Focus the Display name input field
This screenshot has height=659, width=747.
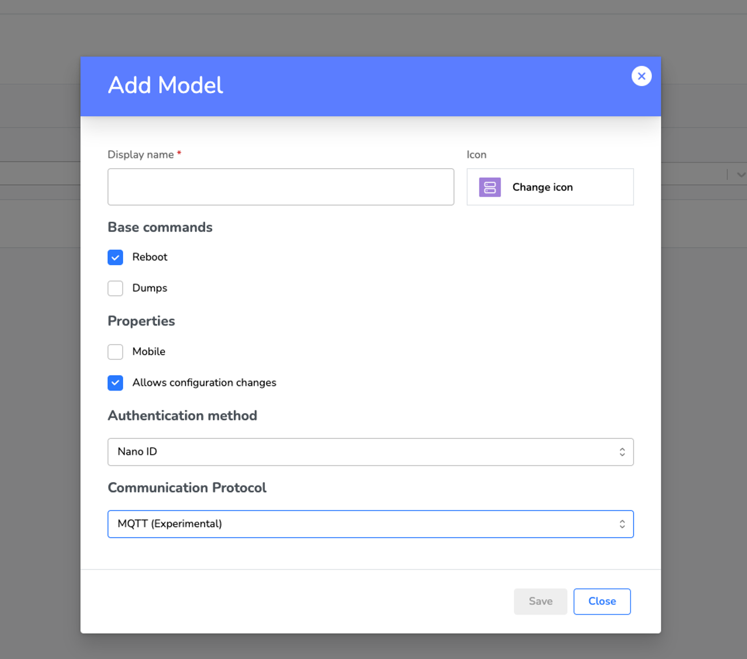click(x=281, y=187)
